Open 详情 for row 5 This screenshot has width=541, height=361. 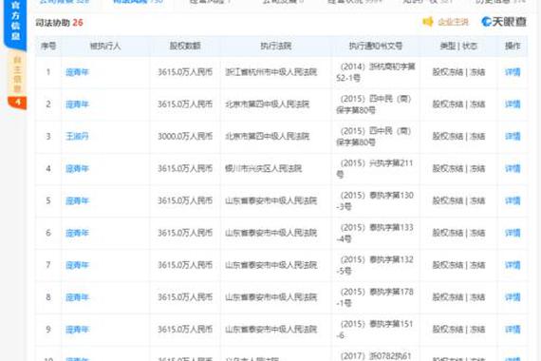tap(513, 200)
